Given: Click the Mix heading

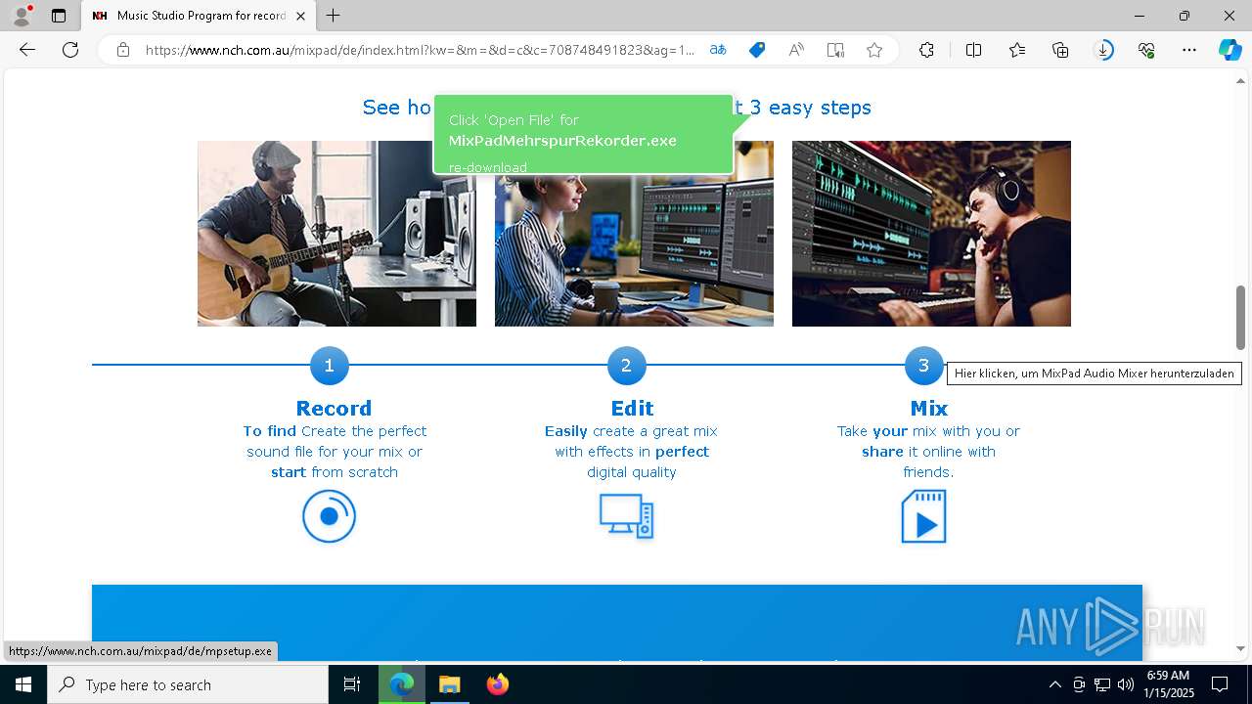Looking at the screenshot, I should click(928, 408).
